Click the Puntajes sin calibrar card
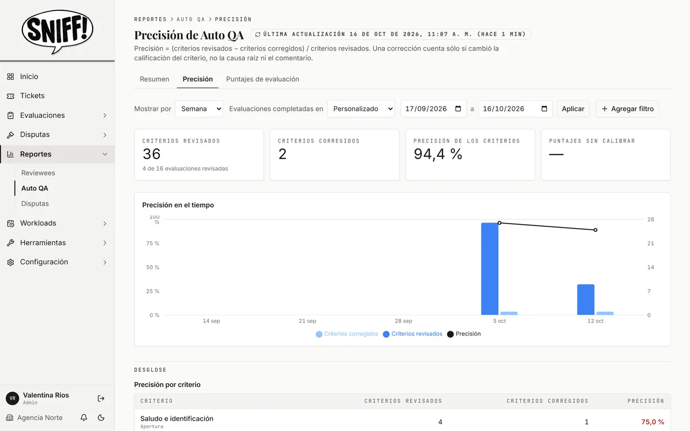690x431 pixels. point(606,155)
